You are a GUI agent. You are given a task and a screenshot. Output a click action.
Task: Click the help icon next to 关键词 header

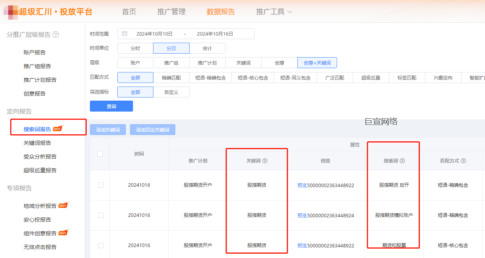[265, 161]
